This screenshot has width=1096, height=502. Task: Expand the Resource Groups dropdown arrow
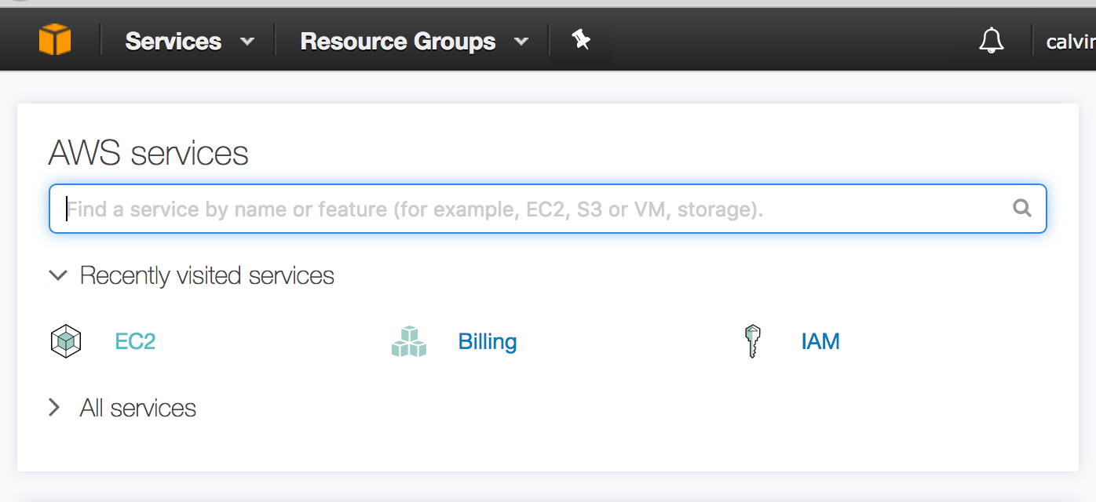tap(521, 42)
